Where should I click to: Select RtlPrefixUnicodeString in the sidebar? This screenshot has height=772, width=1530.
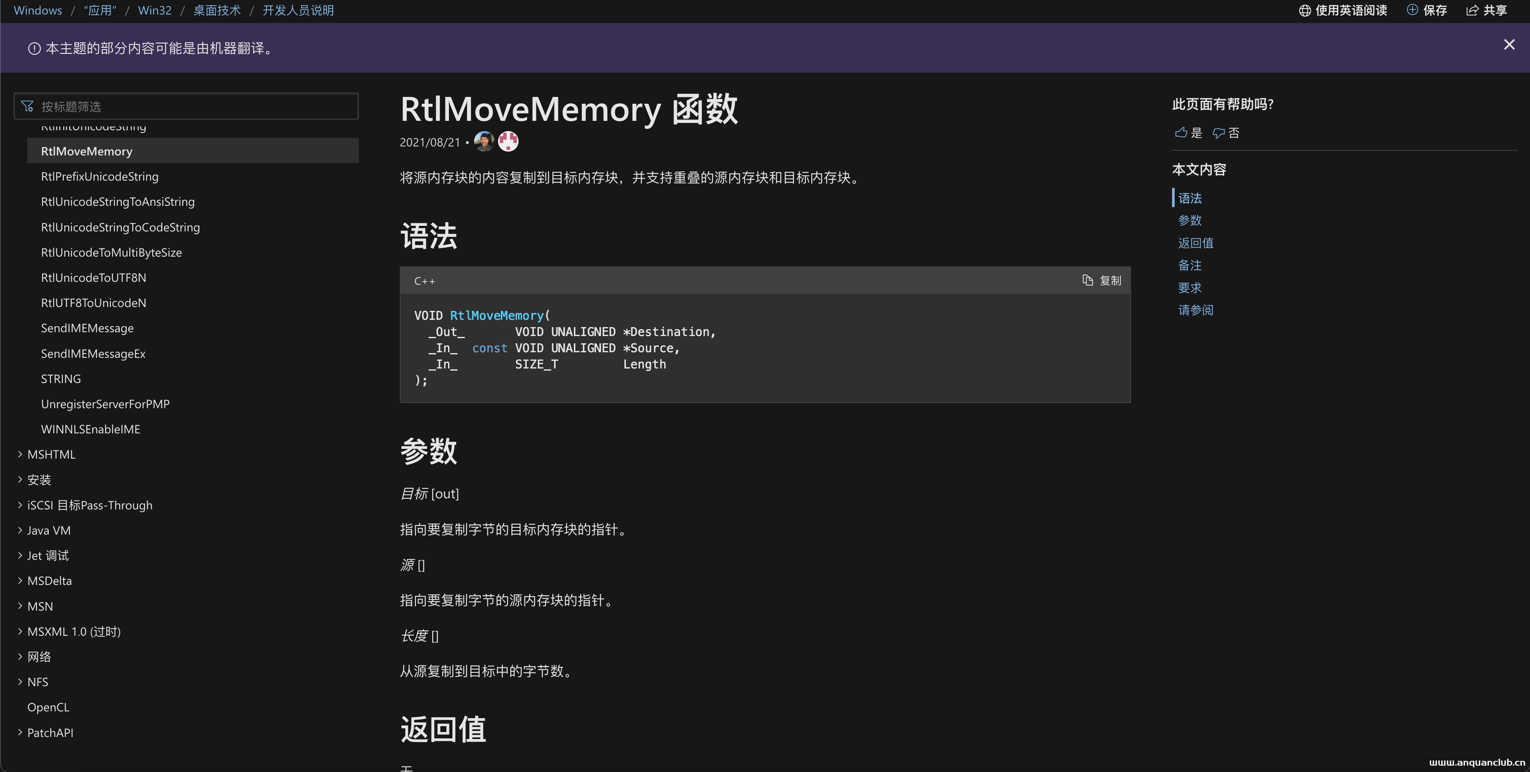pos(100,176)
